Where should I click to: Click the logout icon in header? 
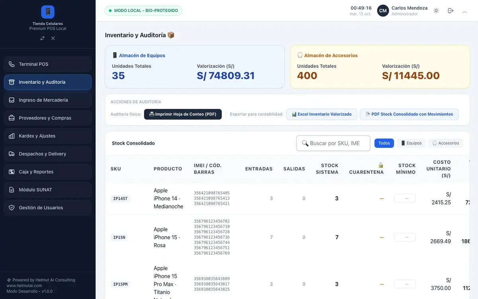pos(451,11)
